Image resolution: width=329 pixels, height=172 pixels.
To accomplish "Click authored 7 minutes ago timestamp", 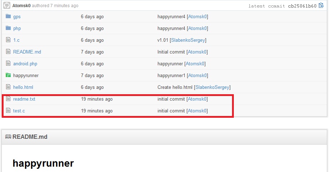I will pyautogui.click(x=55, y=6).
